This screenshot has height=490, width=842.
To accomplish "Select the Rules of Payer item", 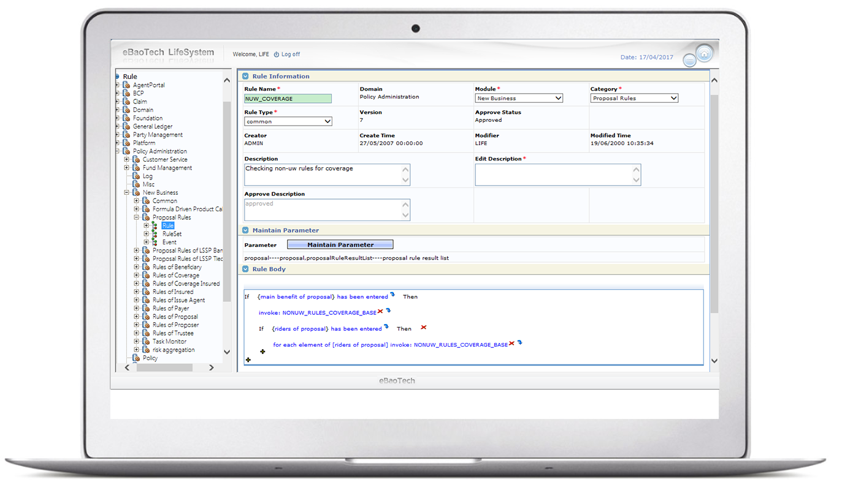I will (171, 309).
